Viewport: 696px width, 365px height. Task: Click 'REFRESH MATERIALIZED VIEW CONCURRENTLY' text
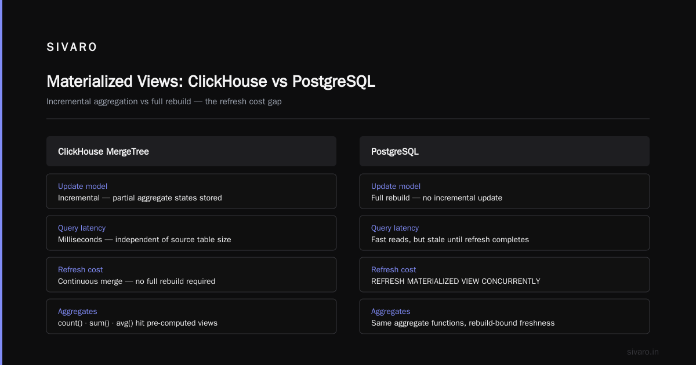pos(455,282)
